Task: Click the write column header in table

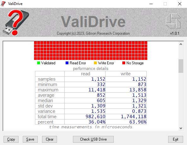Action: (x=126, y=74)
